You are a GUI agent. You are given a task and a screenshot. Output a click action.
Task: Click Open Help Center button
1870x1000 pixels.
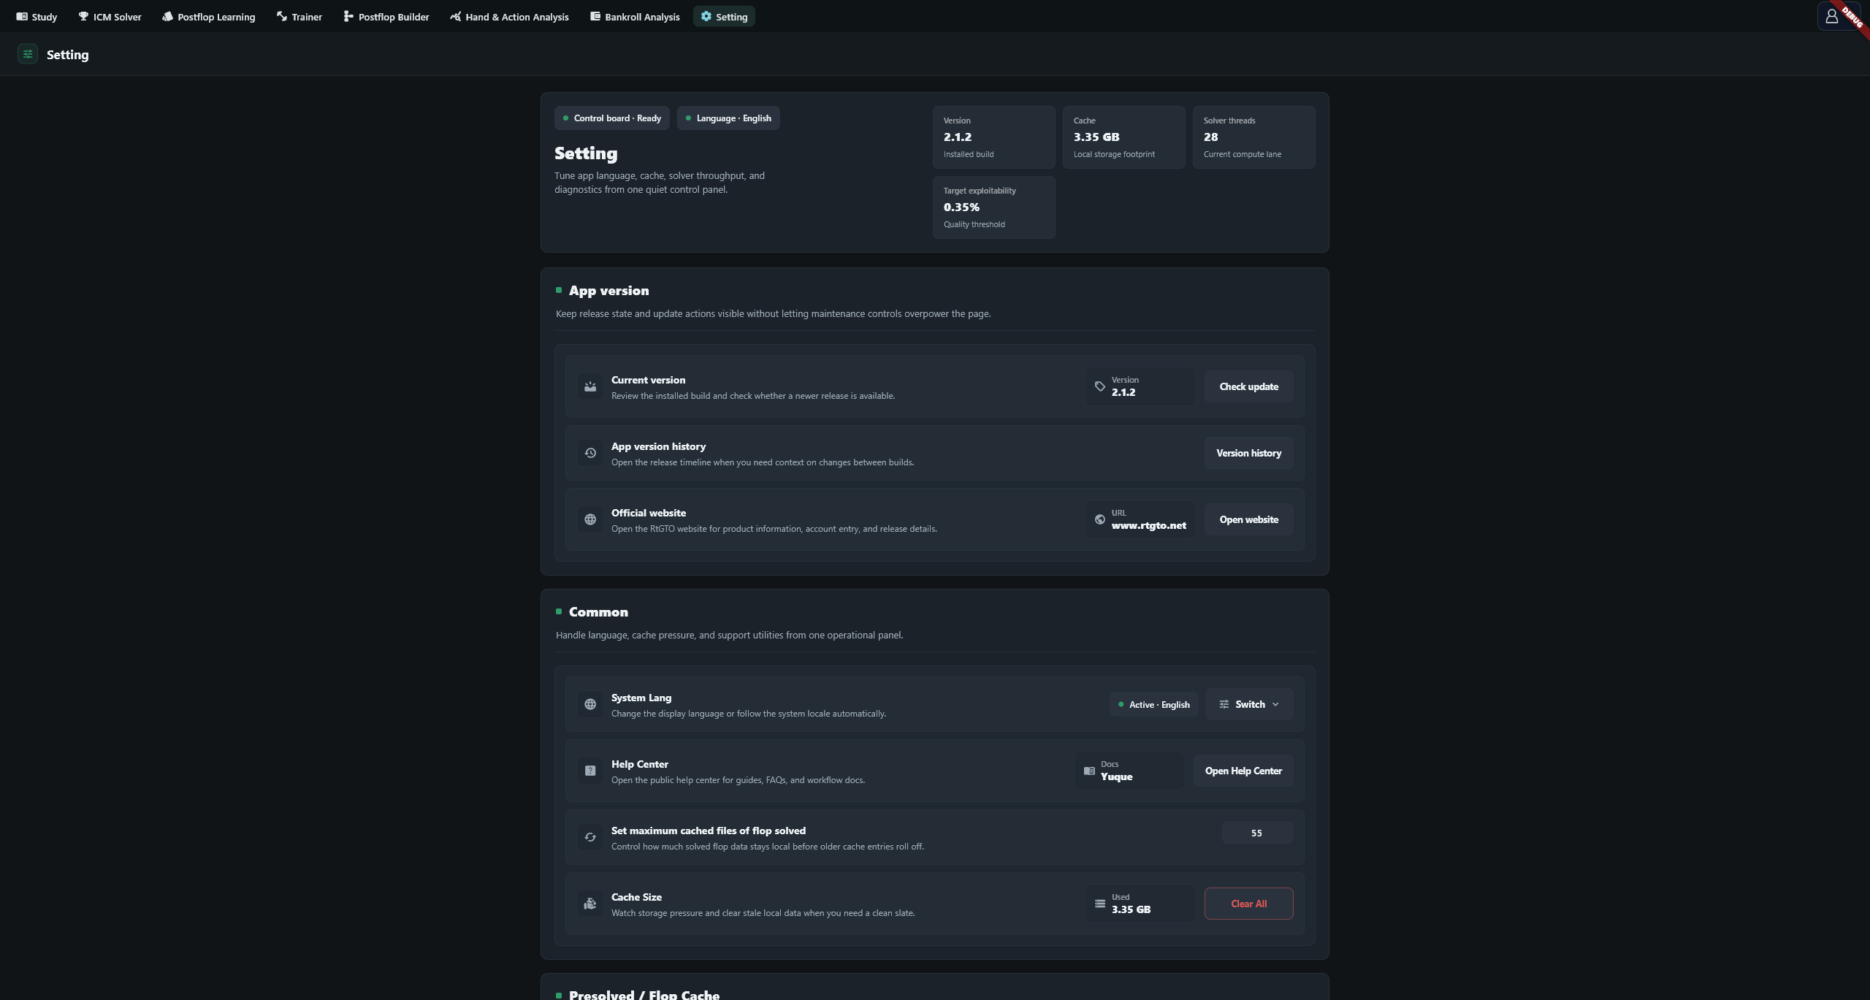click(x=1243, y=771)
